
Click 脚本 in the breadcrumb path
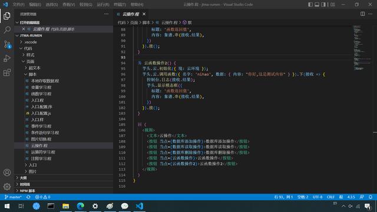coord(146,22)
